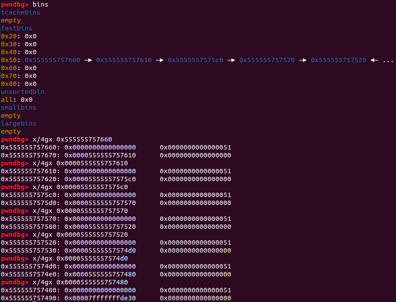Image resolution: width=396 pixels, height=302 pixels.
Task: Click the 'empty' text under tcachebins
Action: pyautogui.click(x=11, y=20)
